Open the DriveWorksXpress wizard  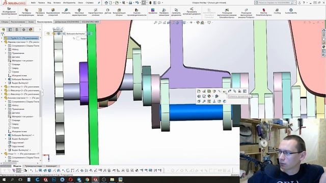264,12
